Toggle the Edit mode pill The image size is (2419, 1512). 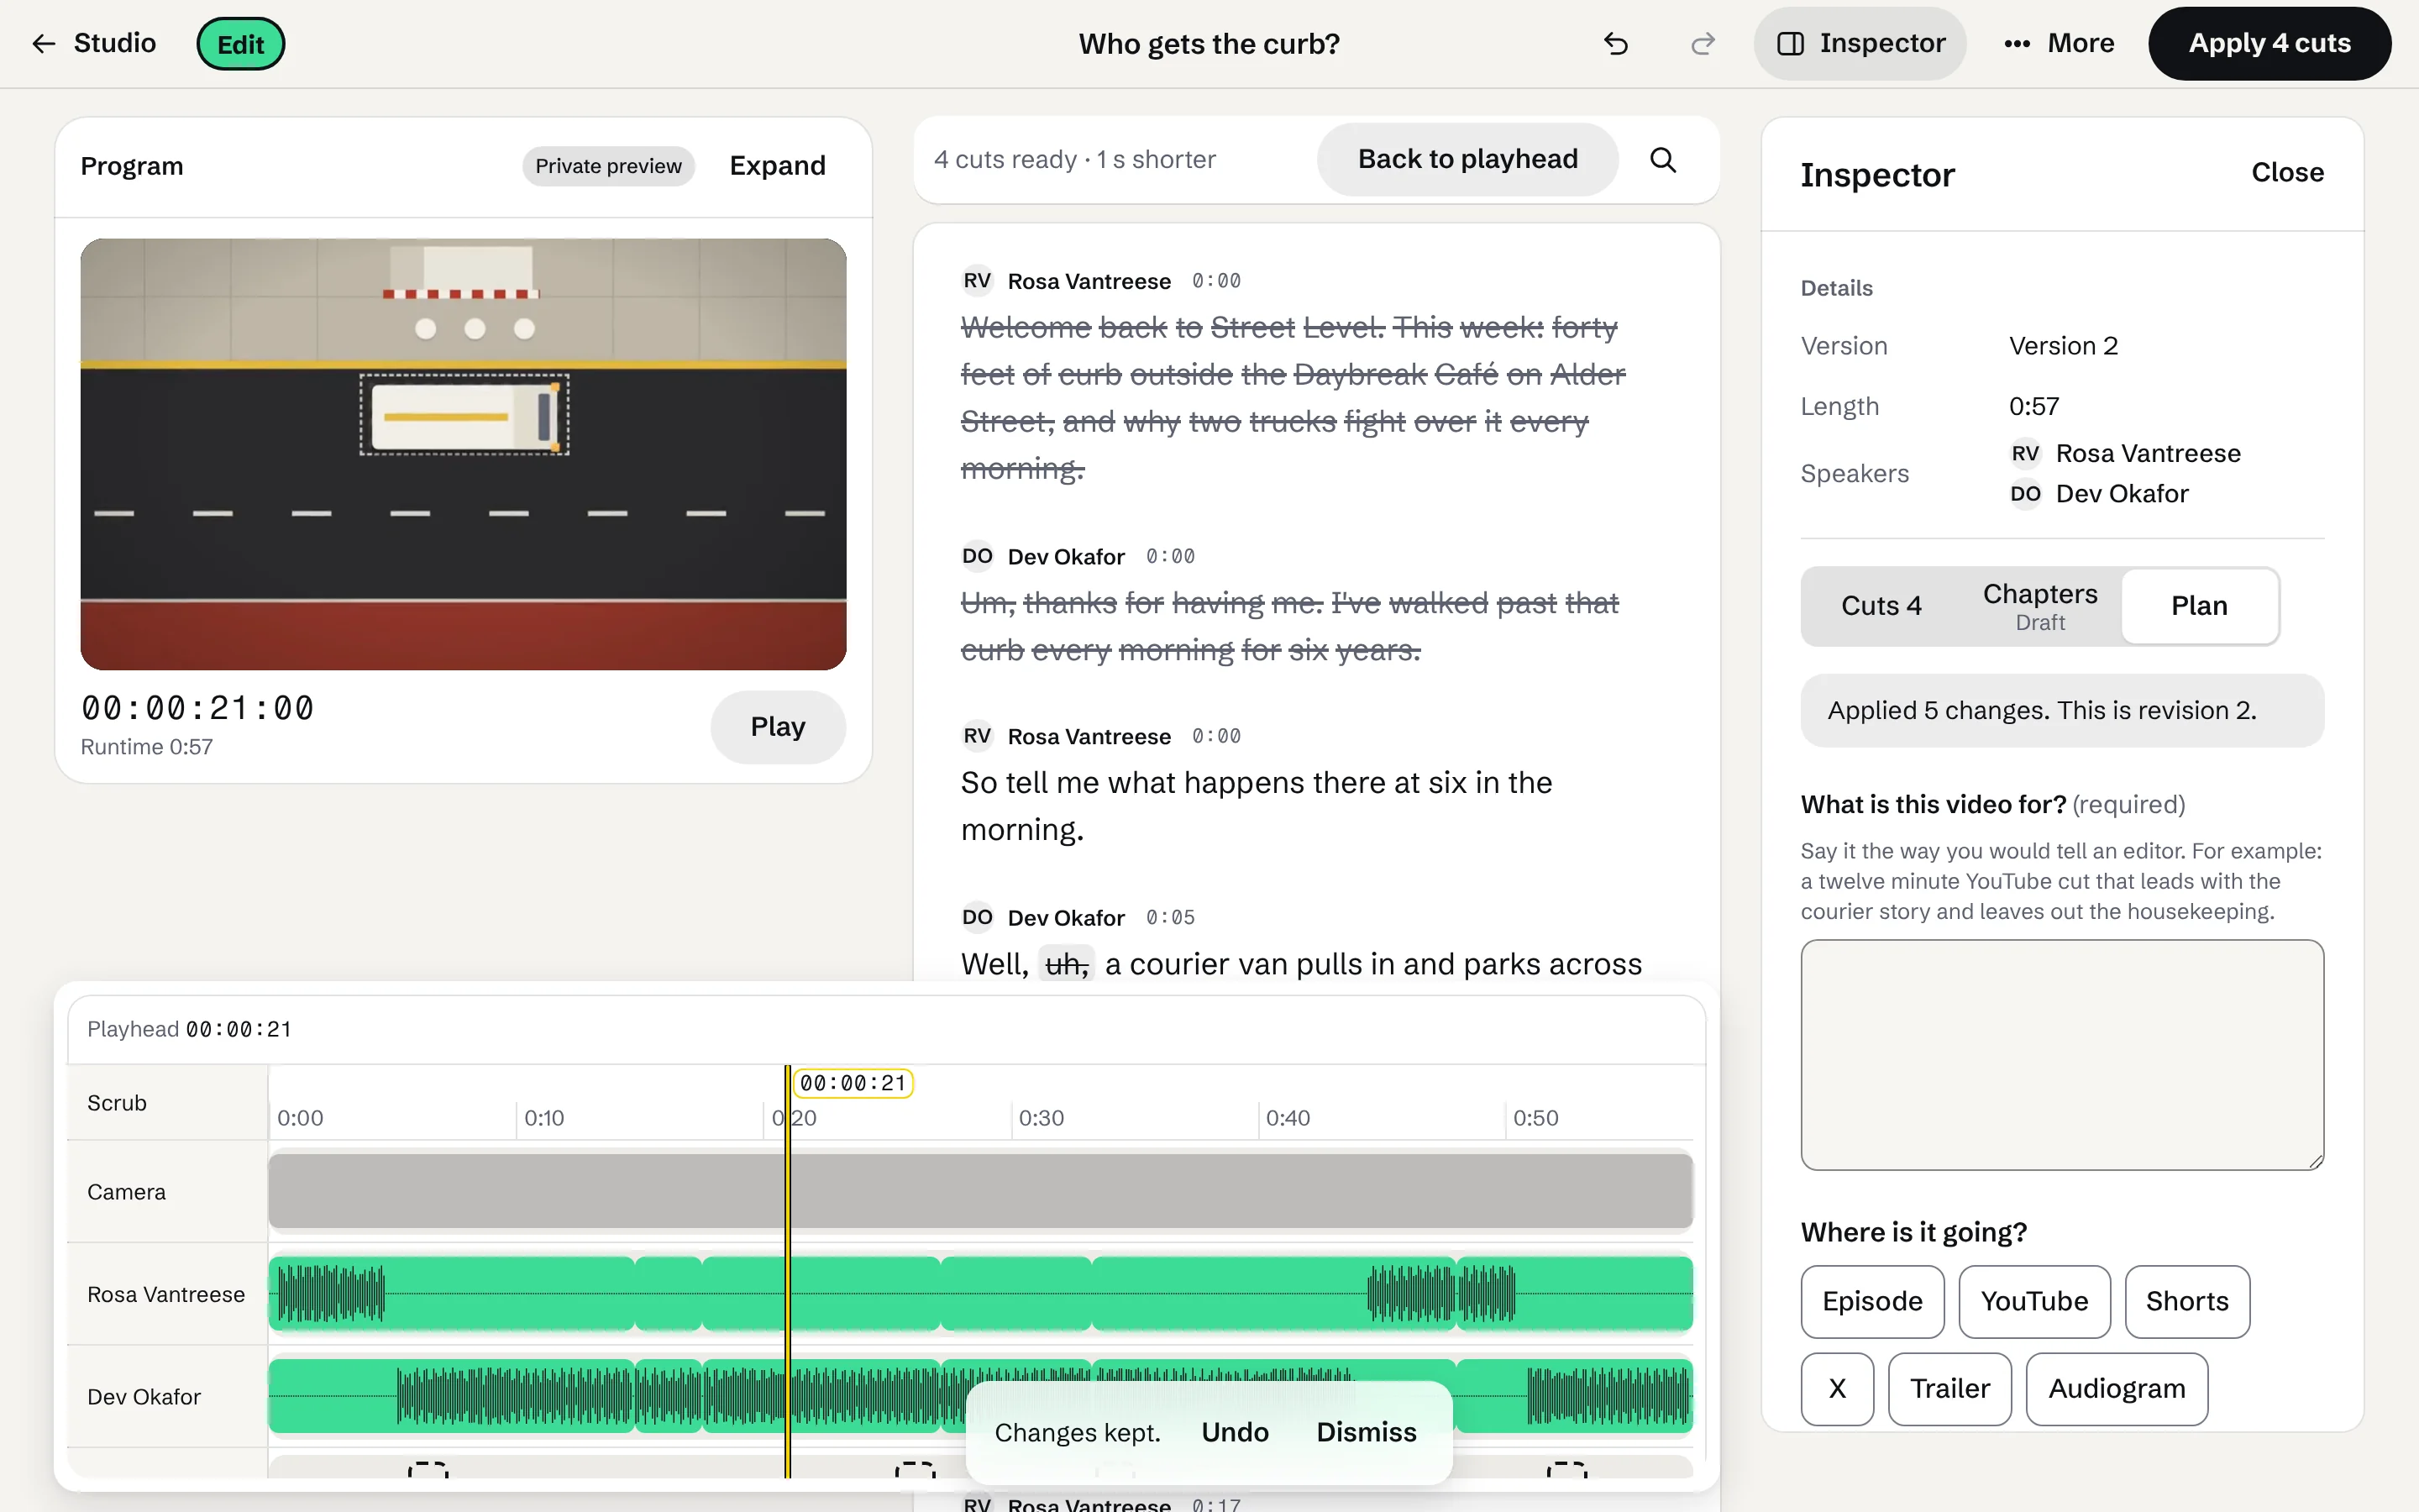click(240, 44)
